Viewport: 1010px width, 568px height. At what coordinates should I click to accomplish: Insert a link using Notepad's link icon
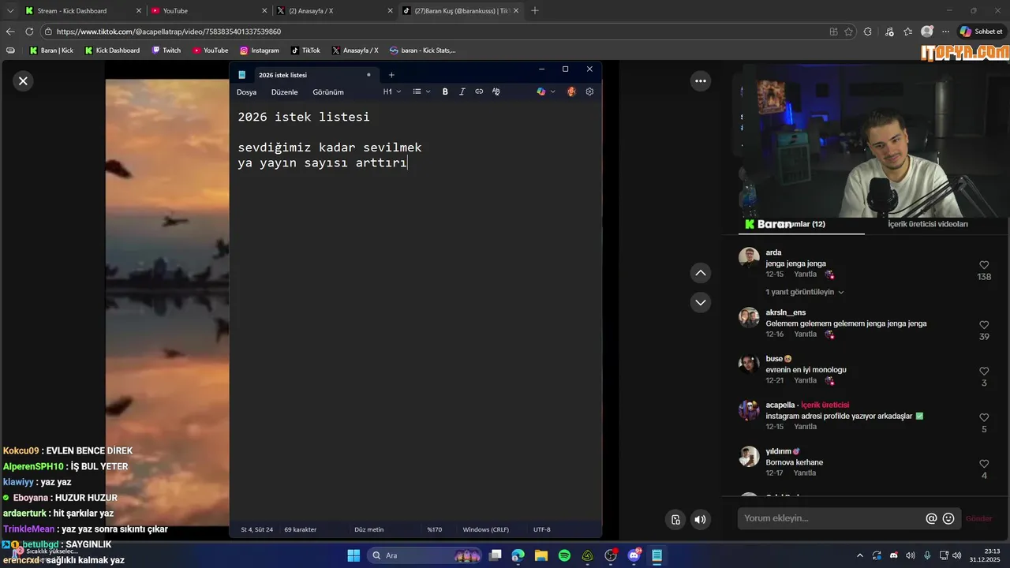479,92
